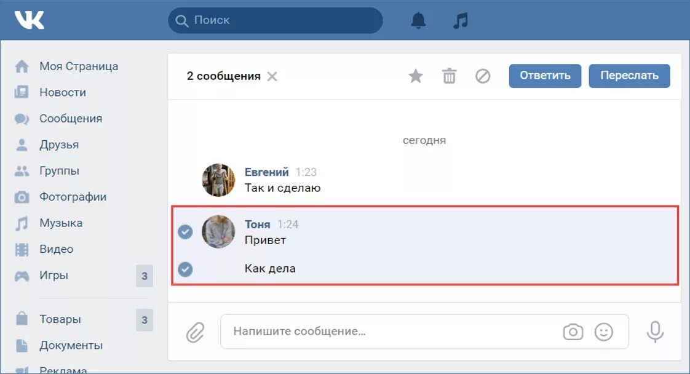Mark selected messages as spam

[483, 76]
